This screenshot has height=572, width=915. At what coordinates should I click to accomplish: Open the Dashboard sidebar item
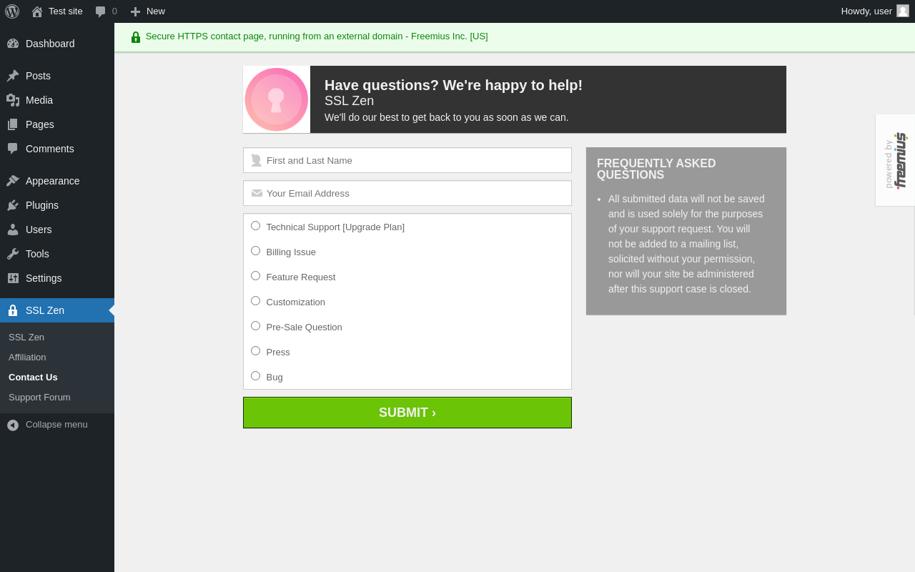57,44
